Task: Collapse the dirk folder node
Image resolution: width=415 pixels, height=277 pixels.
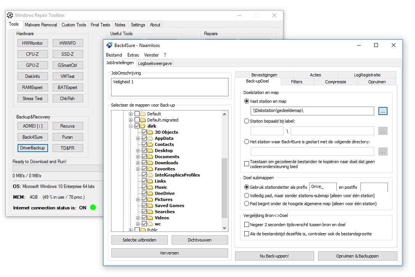Action: 130,126
